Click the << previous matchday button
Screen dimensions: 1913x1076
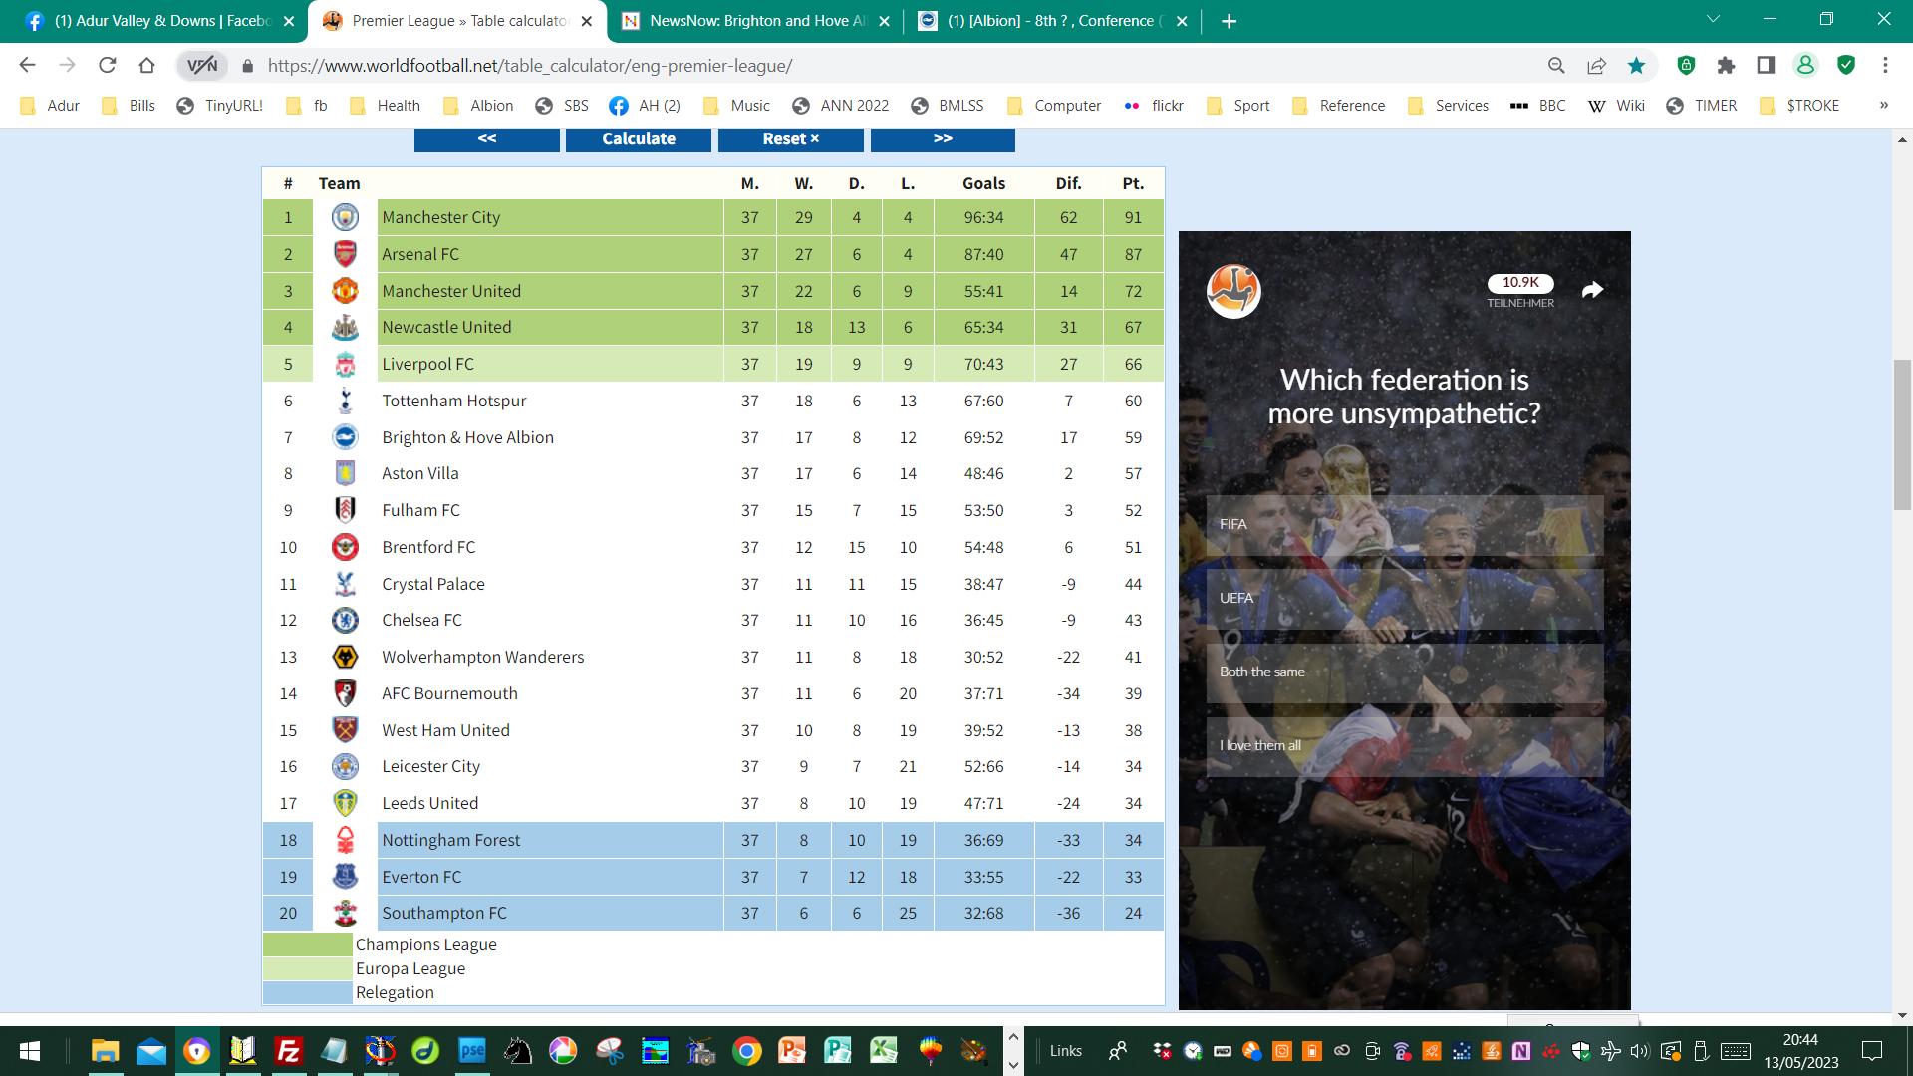[x=487, y=139]
